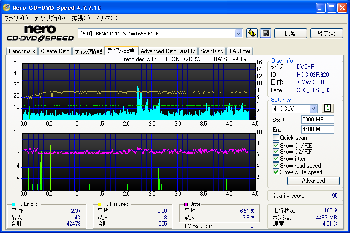
Task: Open the ScanDisc tab
Action: (212, 51)
